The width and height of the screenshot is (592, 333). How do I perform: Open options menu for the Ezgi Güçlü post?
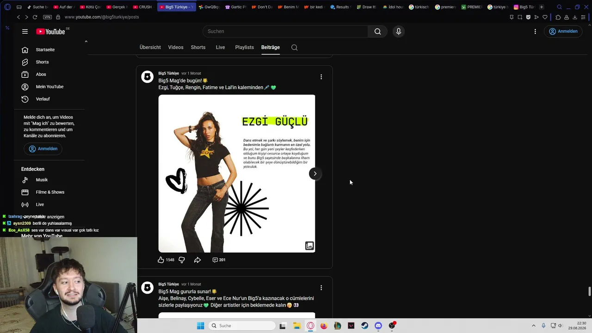click(x=321, y=77)
